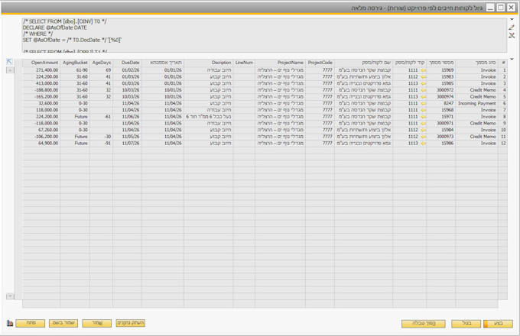
Task: Follow the yellow link arrow in row 12 (document 15986)
Action: [424, 143]
